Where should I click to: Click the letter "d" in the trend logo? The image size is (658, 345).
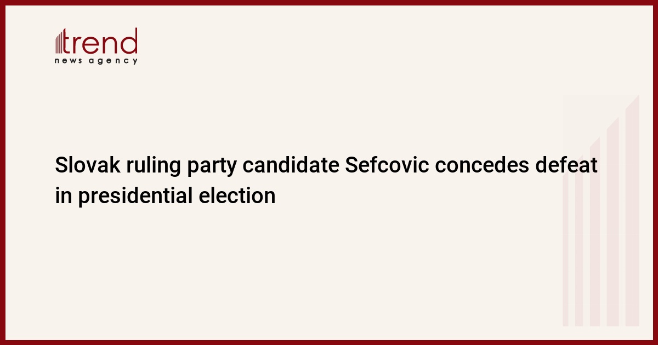point(130,42)
